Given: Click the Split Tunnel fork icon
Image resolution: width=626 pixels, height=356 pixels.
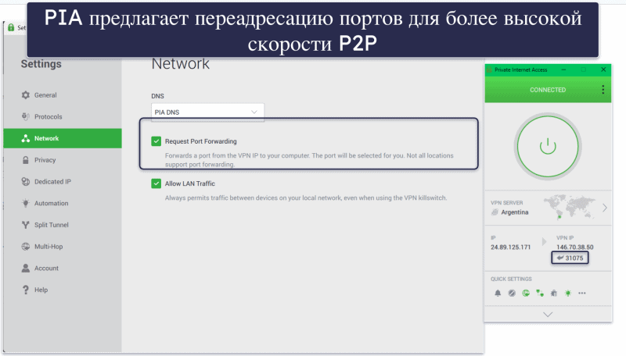Looking at the screenshot, I should point(26,225).
